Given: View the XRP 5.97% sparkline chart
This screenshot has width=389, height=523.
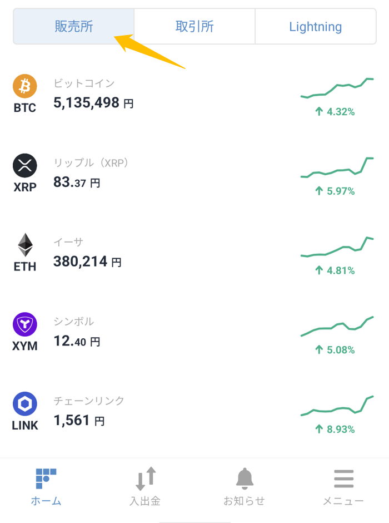Looking at the screenshot, I should coord(337,167).
